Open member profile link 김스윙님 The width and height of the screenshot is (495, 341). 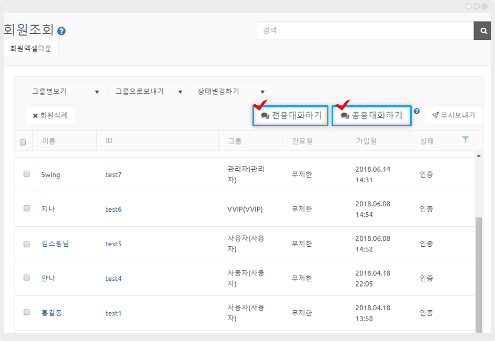tap(55, 244)
